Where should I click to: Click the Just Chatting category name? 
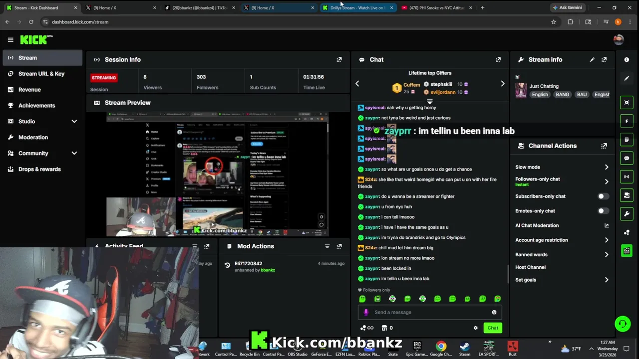[x=544, y=86]
